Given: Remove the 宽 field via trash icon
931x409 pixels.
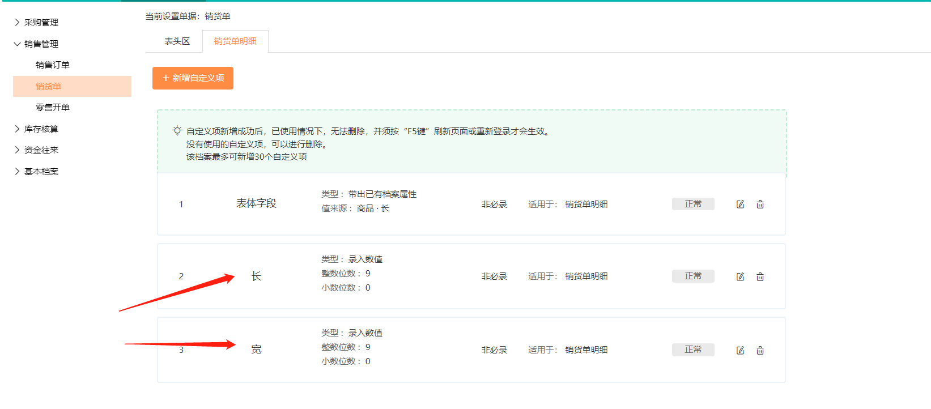Looking at the screenshot, I should click(760, 350).
